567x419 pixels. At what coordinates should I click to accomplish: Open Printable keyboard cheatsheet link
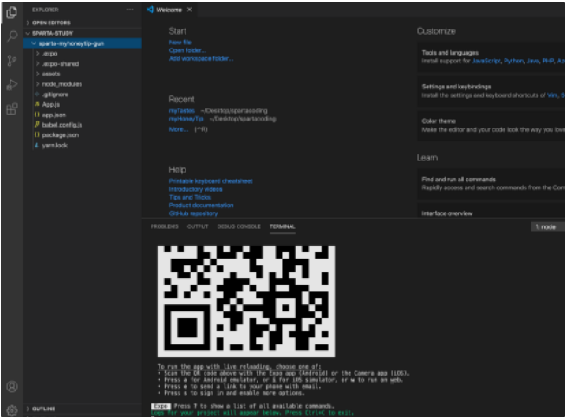(211, 181)
